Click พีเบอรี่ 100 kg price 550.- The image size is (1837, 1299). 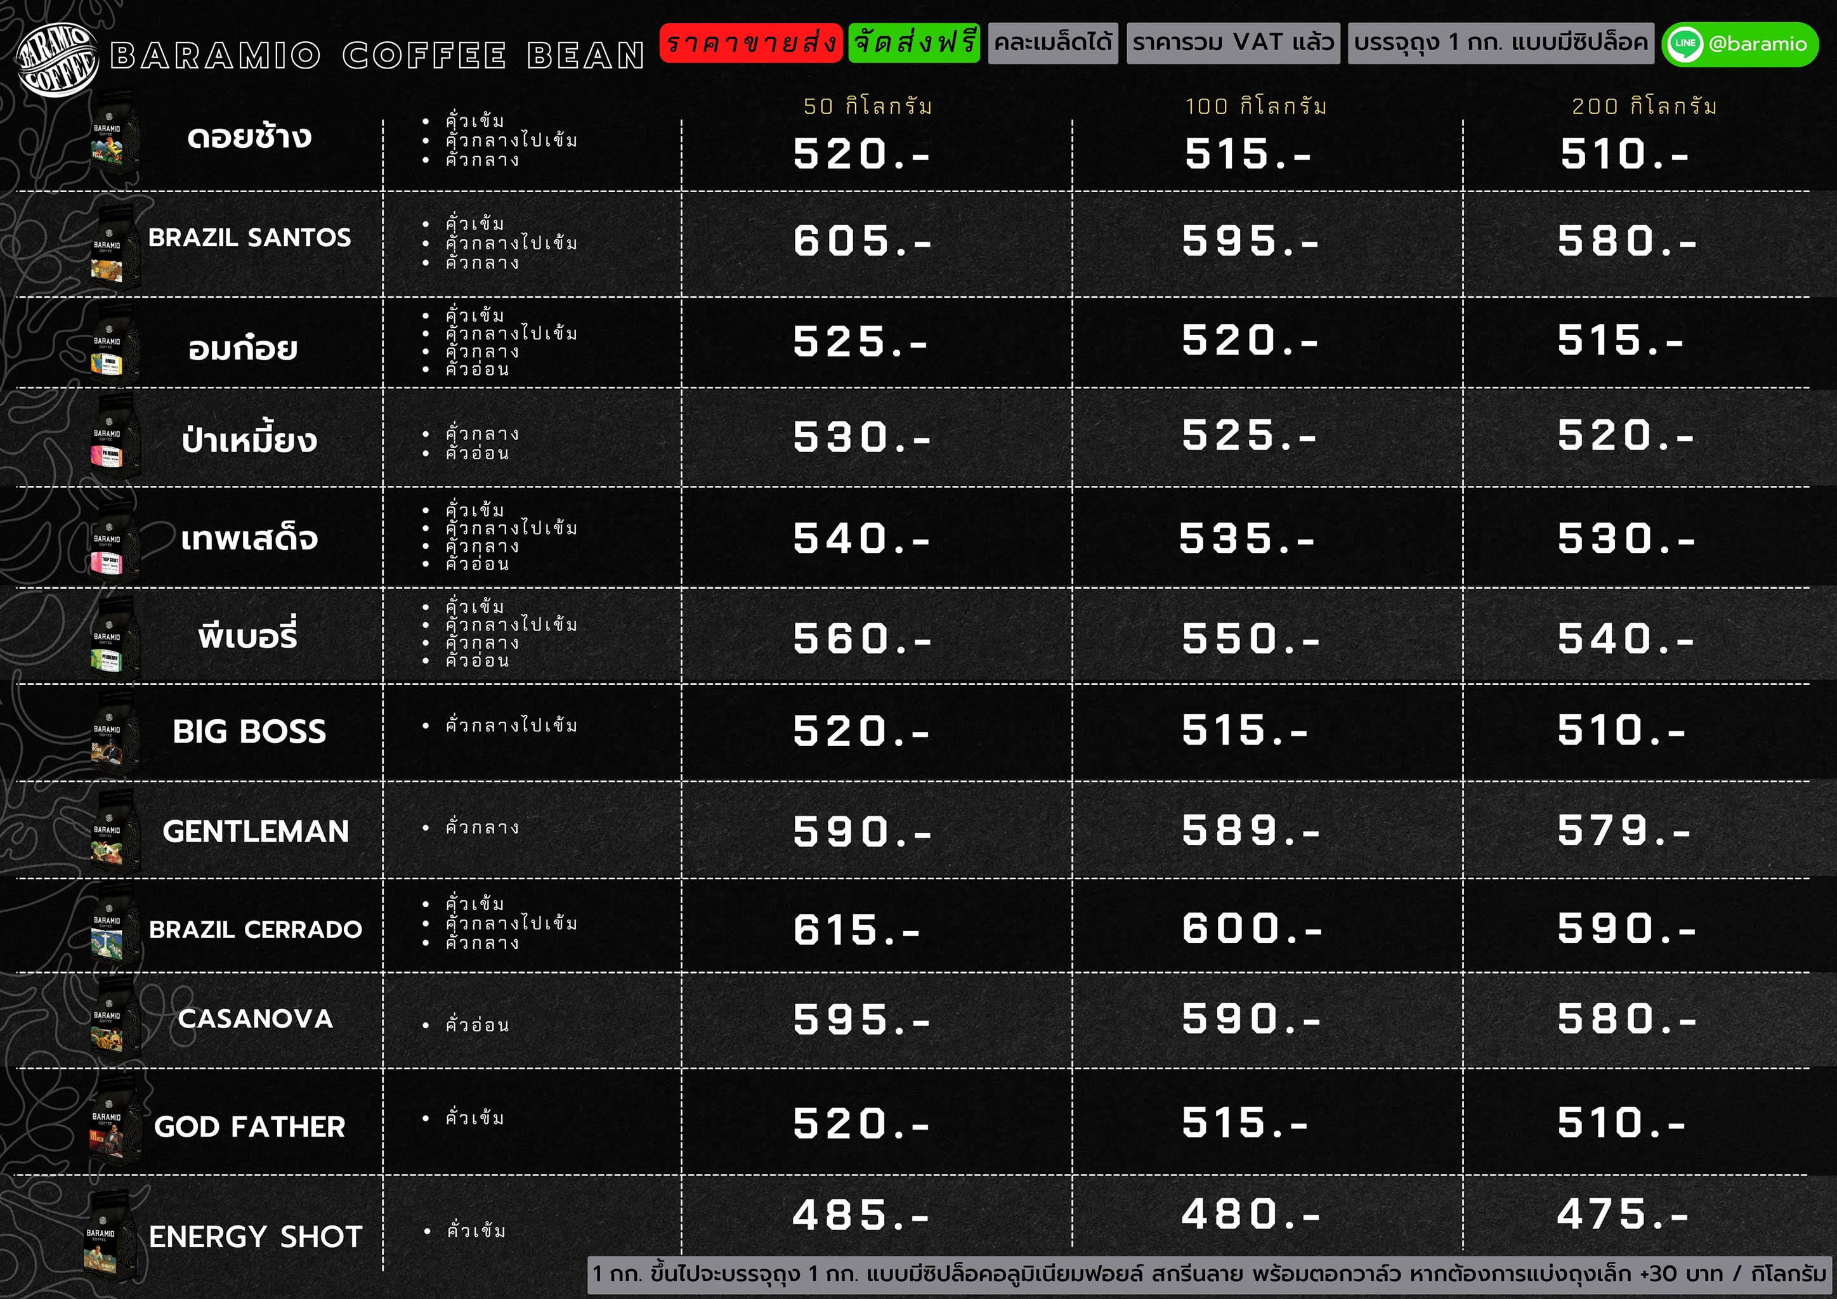1252,638
